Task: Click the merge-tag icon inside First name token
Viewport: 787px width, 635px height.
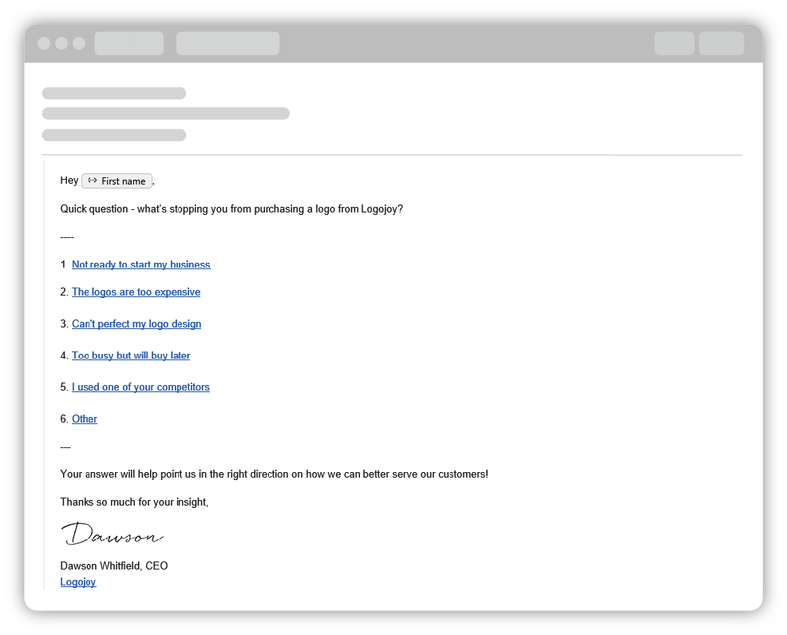Action: click(92, 181)
